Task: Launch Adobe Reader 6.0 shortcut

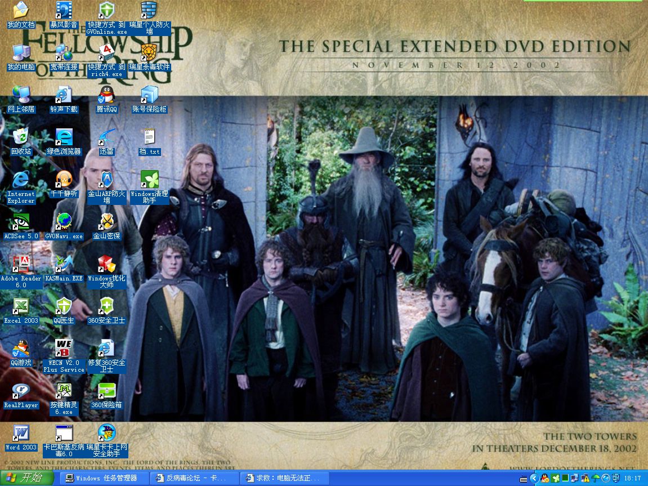Action: (21, 272)
